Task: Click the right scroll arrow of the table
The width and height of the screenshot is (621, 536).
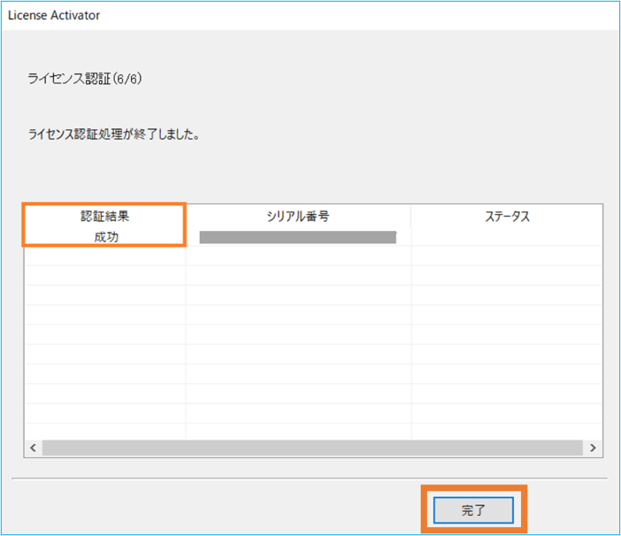Action: pos(594,448)
